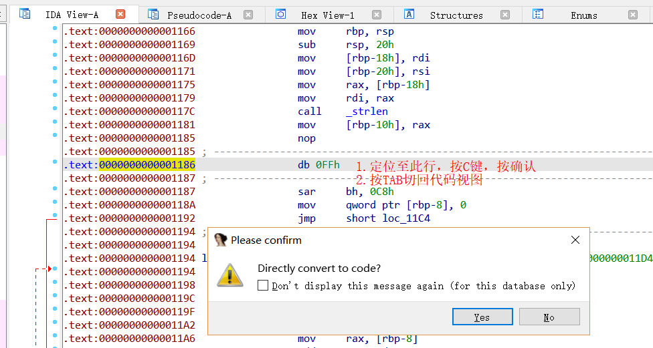Click the IDA View-A tab icon
Image resolution: width=653 pixels, height=348 pixels.
pyautogui.click(x=25, y=14)
